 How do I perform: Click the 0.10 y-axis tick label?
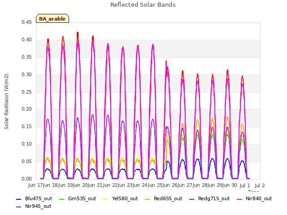pos(27,144)
